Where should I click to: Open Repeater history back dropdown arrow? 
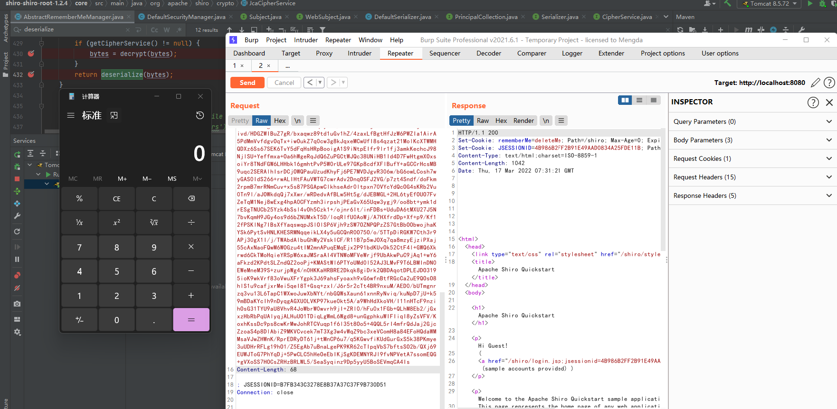point(320,83)
